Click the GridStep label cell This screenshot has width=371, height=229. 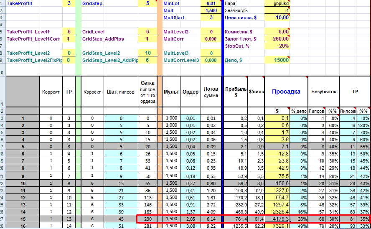tap(92, 3)
